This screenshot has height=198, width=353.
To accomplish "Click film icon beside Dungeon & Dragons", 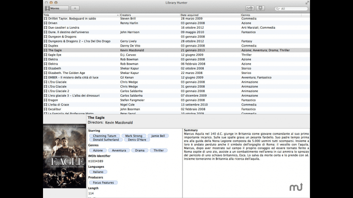I will [x=45, y=36].
